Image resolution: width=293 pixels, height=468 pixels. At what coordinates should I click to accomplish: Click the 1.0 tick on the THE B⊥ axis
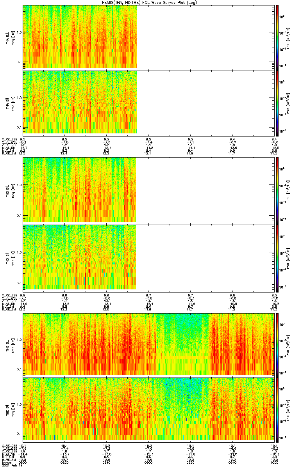tap(19, 339)
